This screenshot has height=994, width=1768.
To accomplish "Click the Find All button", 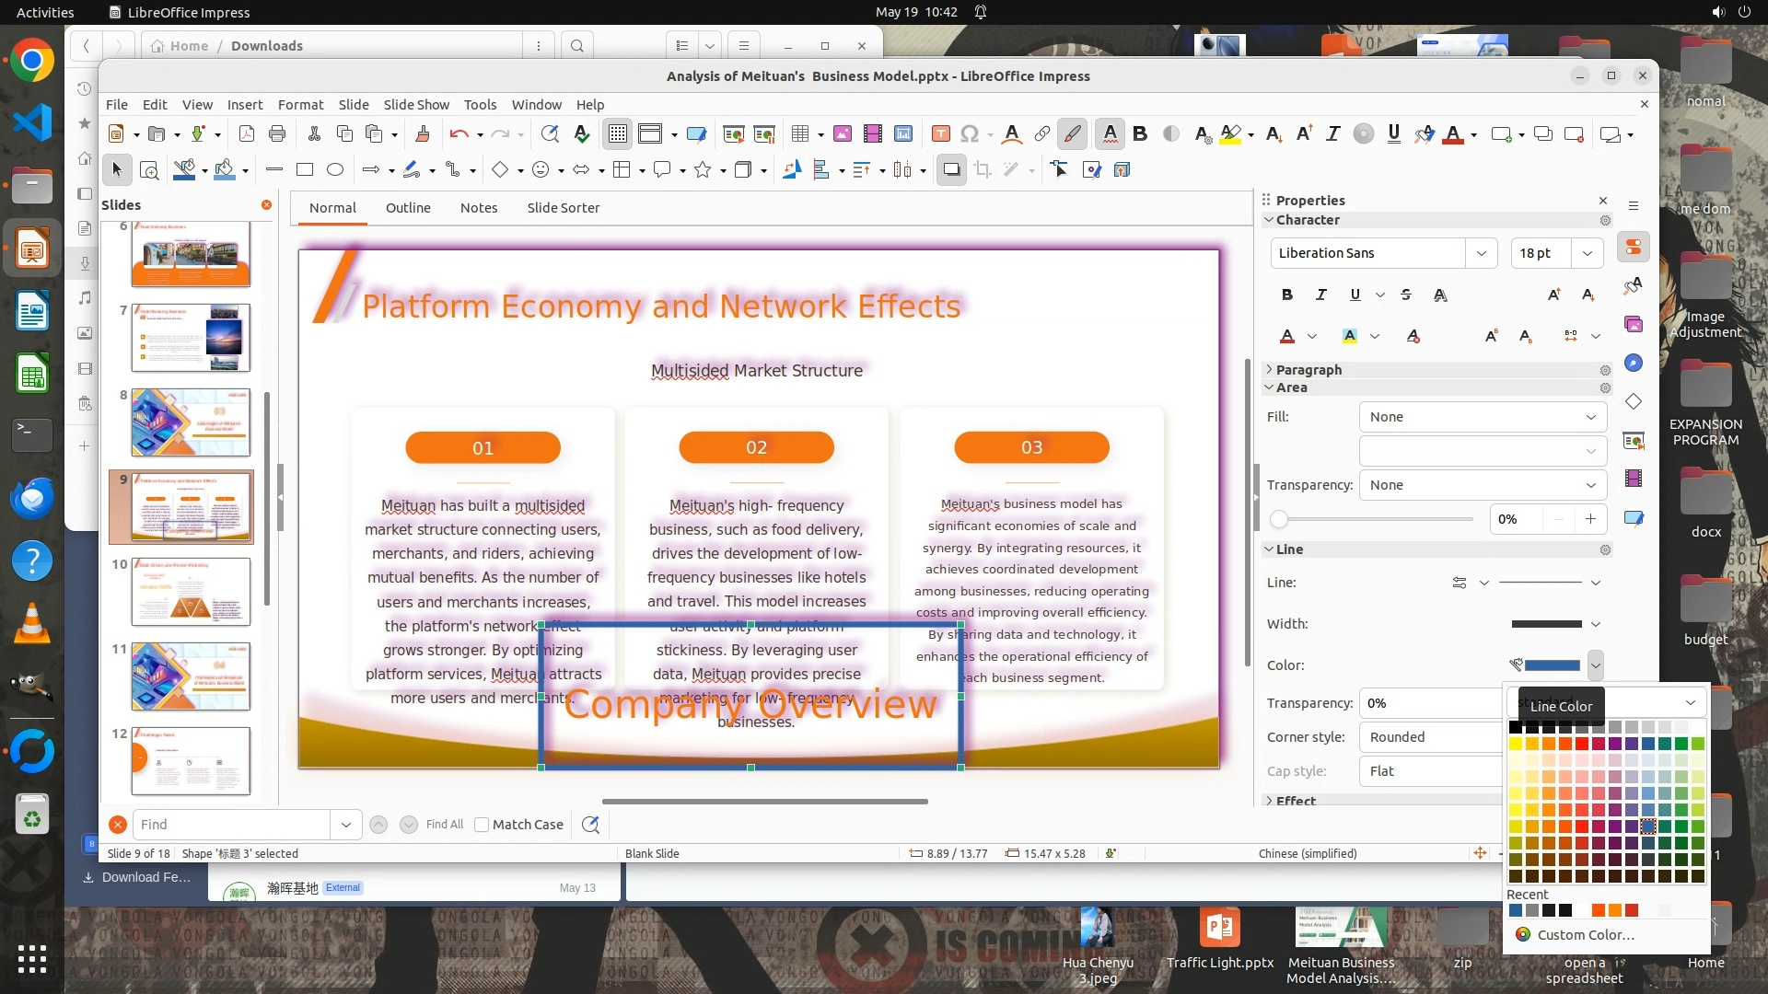I will tap(444, 825).
